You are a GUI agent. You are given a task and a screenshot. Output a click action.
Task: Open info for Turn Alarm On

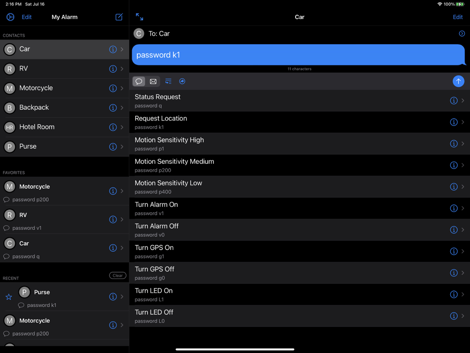(x=454, y=209)
